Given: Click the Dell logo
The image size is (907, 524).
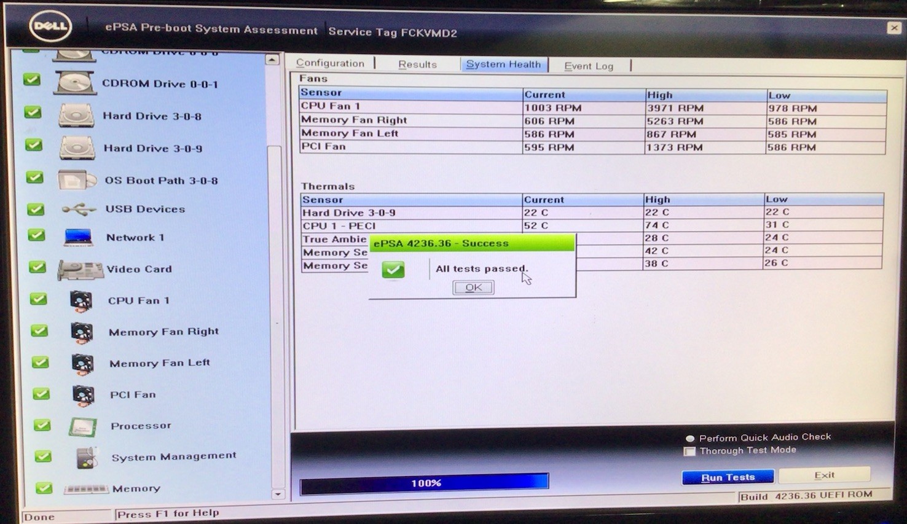Looking at the screenshot, I should click(50, 26).
